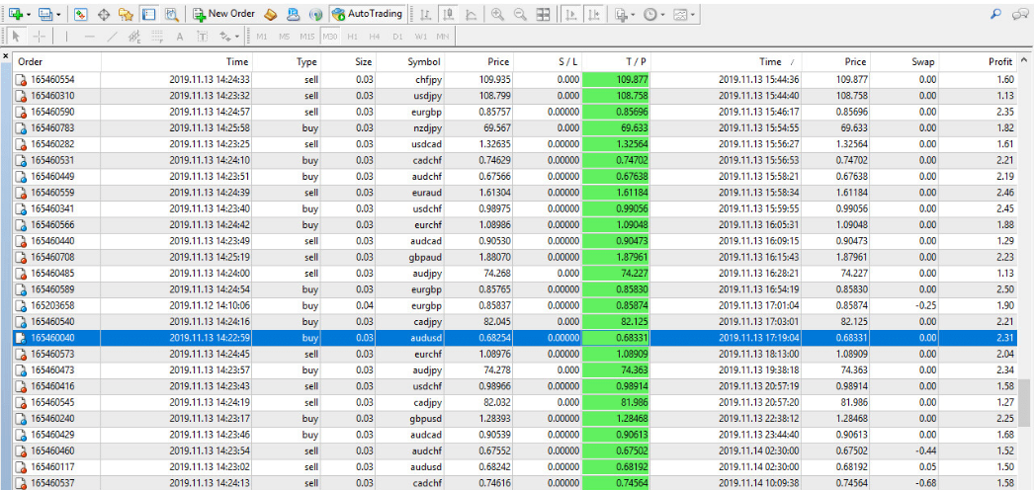The width and height of the screenshot is (1036, 490).
Task: Click the zoom in magnifier icon
Action: tap(496, 14)
